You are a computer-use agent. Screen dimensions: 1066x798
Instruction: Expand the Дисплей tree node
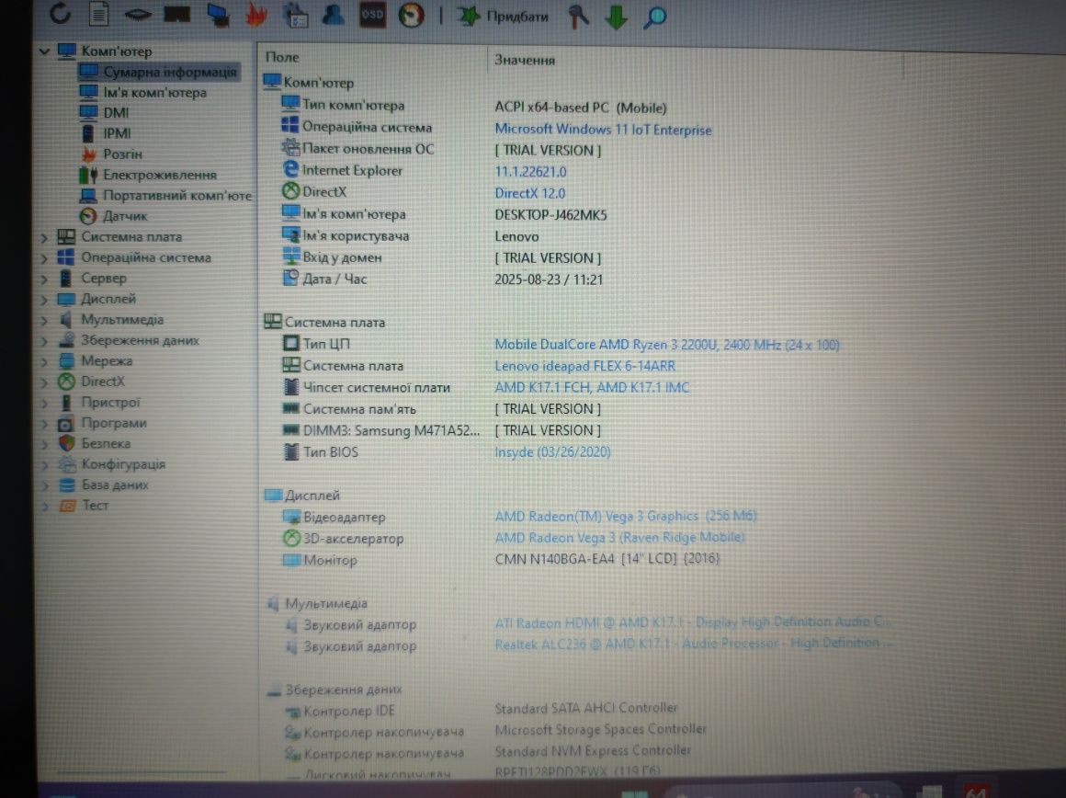pos(44,300)
